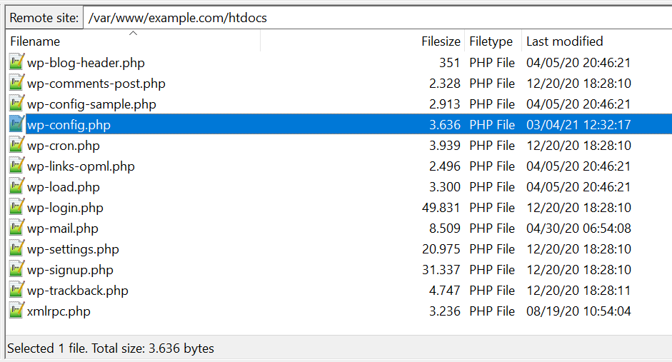The height and width of the screenshot is (362, 672).
Task: Select the file name xmlrpc.php
Action: (59, 311)
